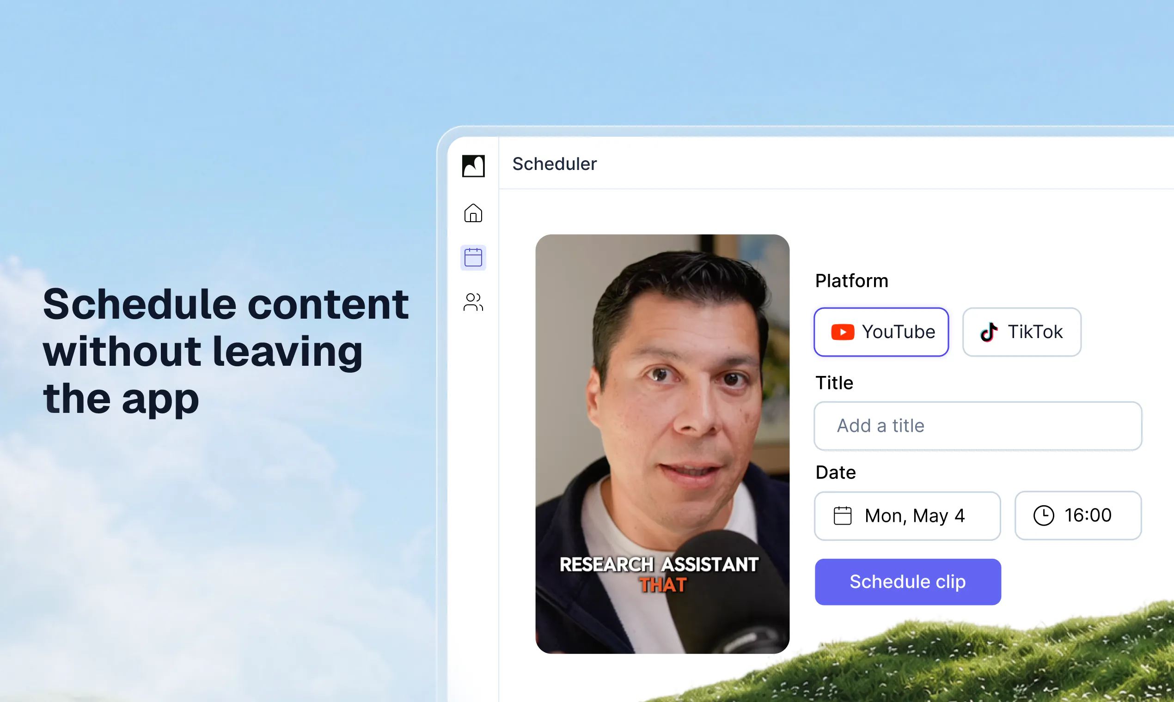Image resolution: width=1174 pixels, height=702 pixels.
Task: Go to Home via the house icon
Action: (x=473, y=213)
